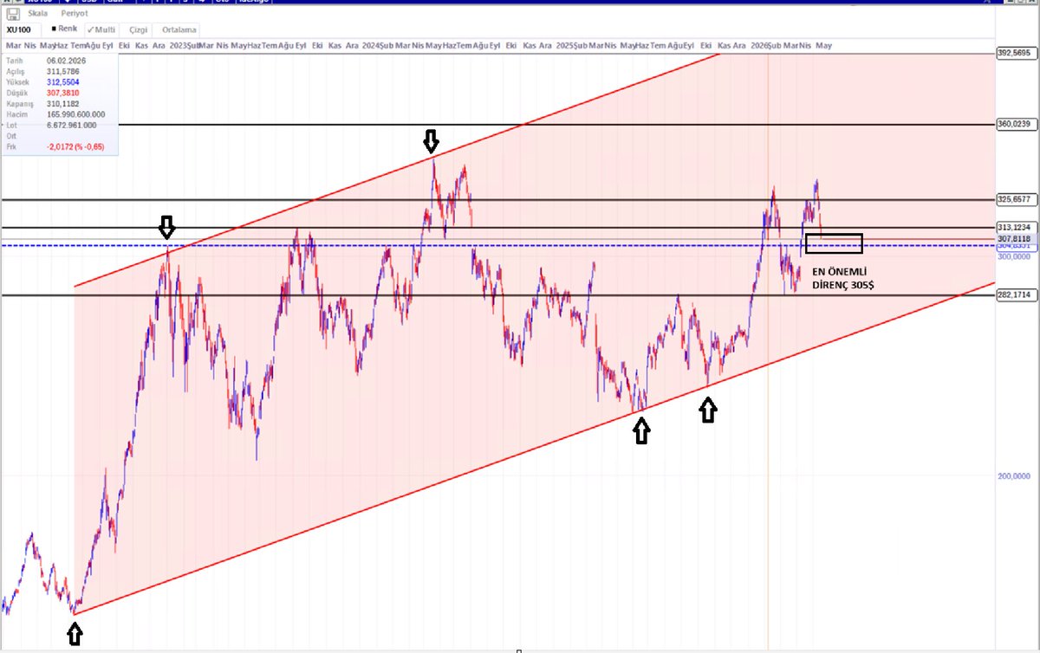Click the Ortalama button
The image size is (1040, 653).
(x=178, y=29)
